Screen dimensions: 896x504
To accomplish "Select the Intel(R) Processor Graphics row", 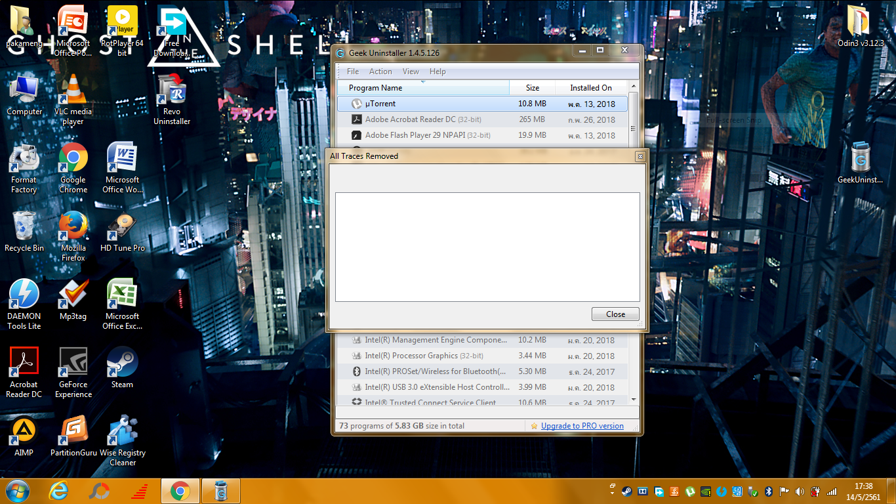I will coord(482,356).
